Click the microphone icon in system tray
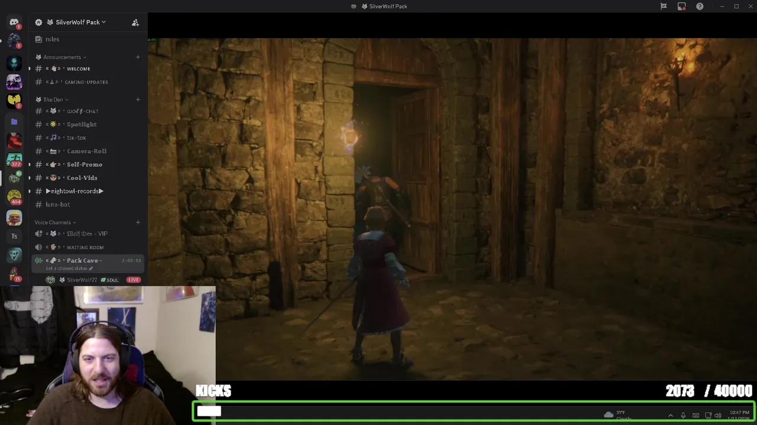Screen dimensions: 757x425 tap(683, 416)
